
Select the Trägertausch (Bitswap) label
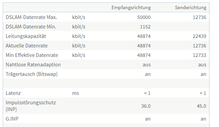click(32, 74)
